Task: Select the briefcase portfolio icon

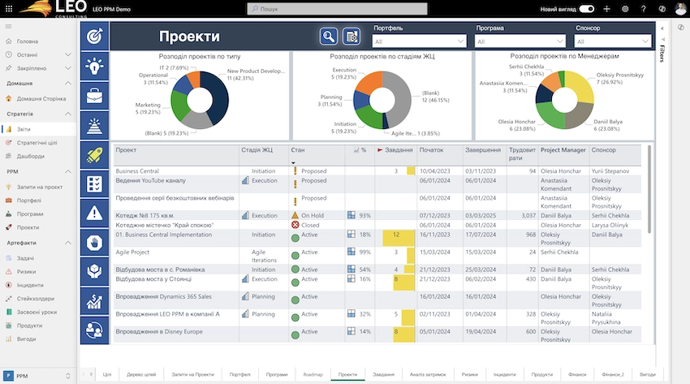Action: click(x=95, y=96)
